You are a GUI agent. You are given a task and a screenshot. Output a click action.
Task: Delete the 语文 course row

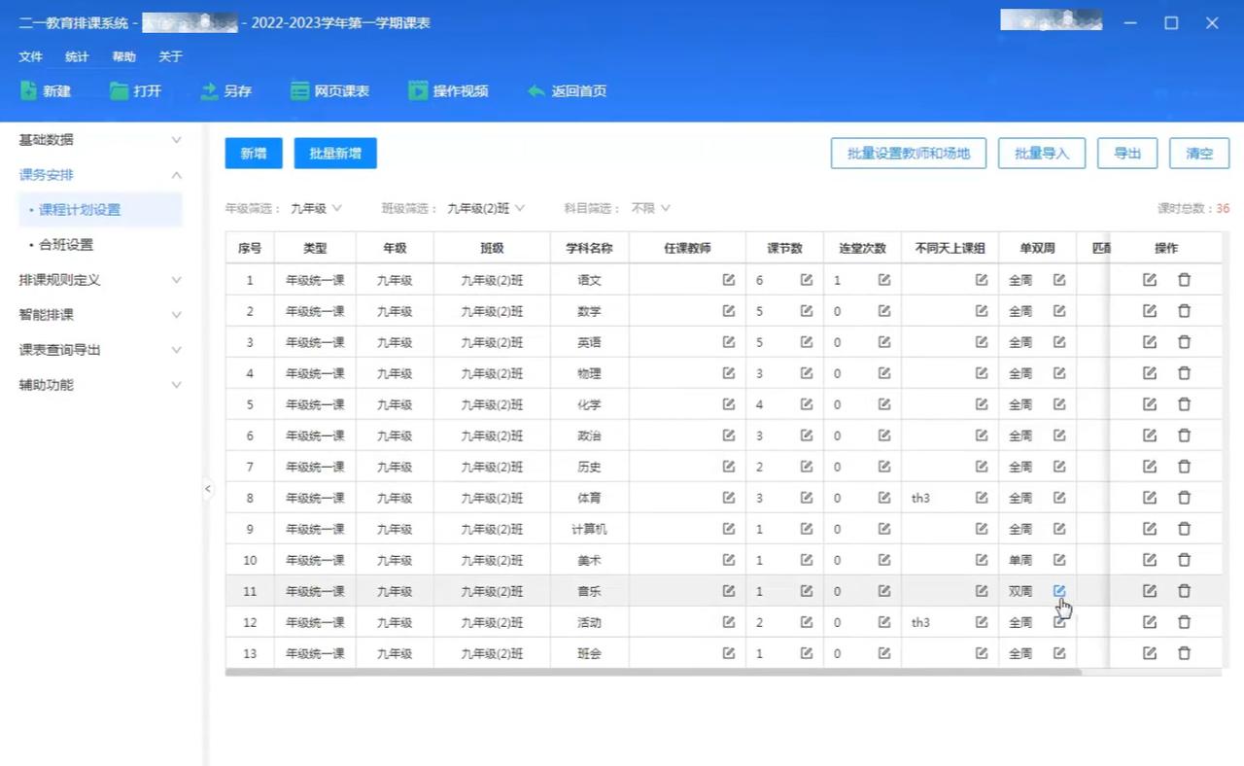pos(1184,280)
